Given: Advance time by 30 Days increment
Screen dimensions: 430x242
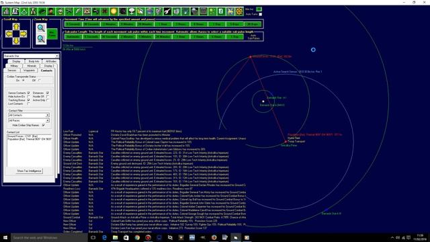Looking at the screenshot, I should 253,24.
